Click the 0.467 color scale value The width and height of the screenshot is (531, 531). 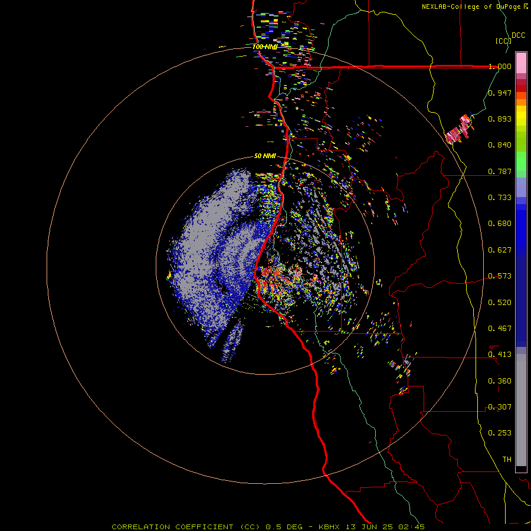[500, 329]
